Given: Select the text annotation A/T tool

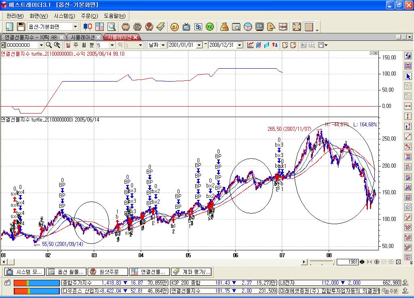Looking at the screenshot, I should (x=408, y=147).
